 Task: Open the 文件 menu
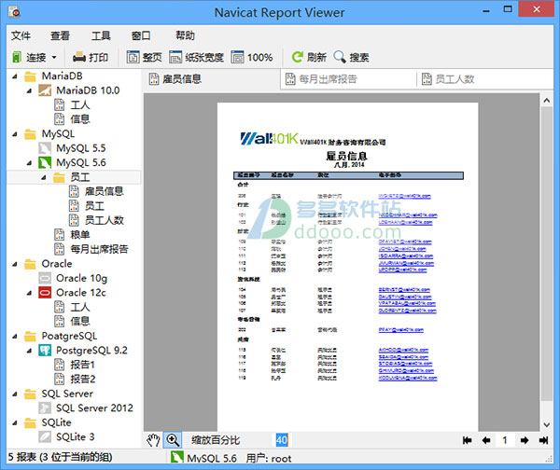click(21, 35)
